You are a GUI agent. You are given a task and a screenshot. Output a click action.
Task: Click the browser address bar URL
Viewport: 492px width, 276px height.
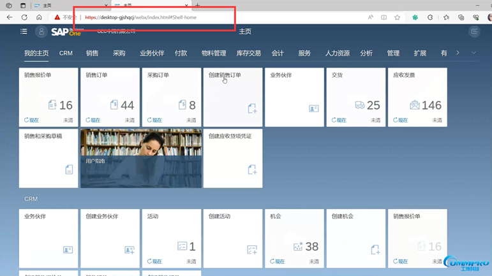point(153,17)
